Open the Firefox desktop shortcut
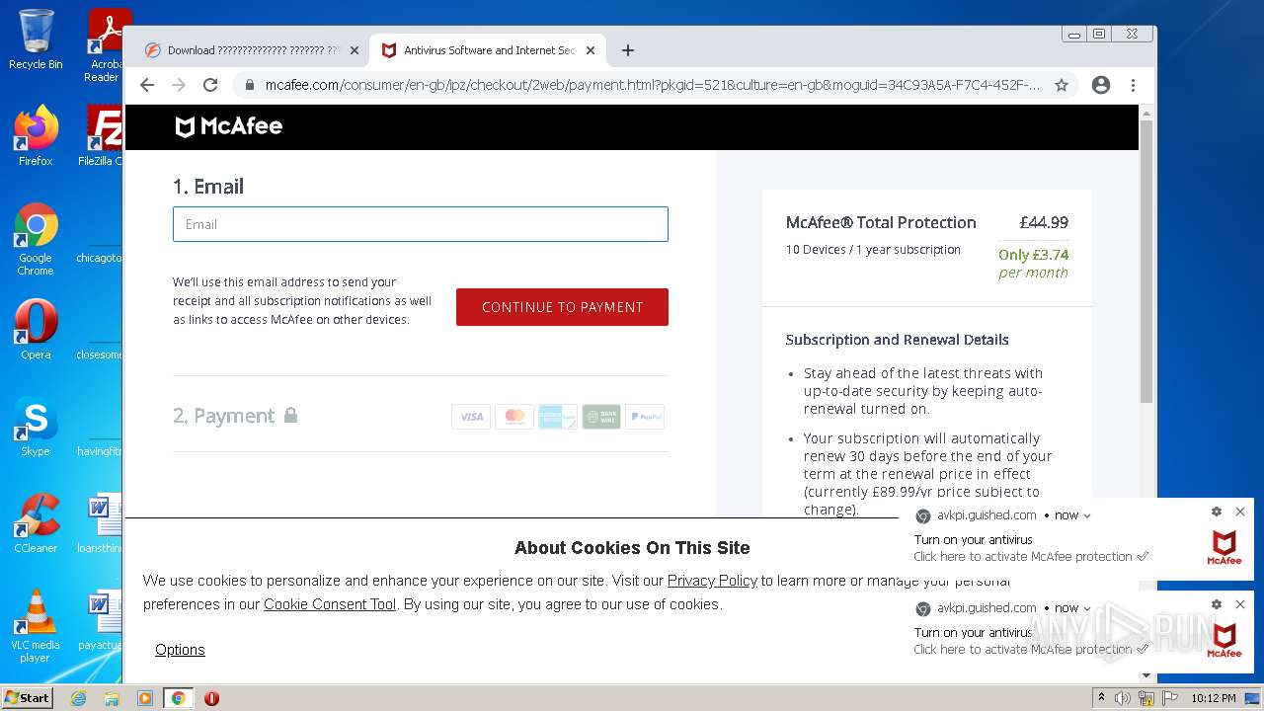 coord(36,136)
